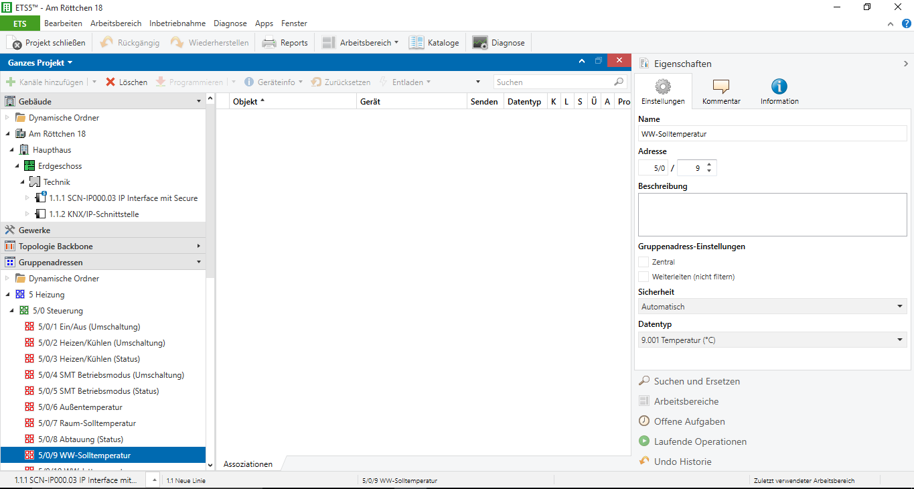Click the Löschen delete button
Screen dimensions: 914x489
tap(127, 82)
